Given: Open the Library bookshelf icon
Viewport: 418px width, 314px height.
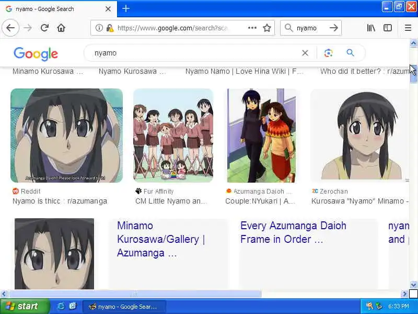Looking at the screenshot, I should 371,28.
